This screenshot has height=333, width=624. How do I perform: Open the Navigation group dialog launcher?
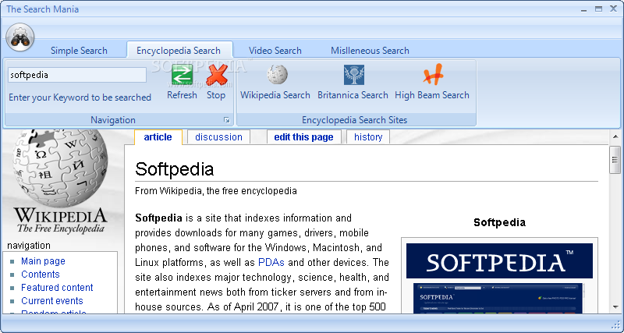[x=227, y=120]
